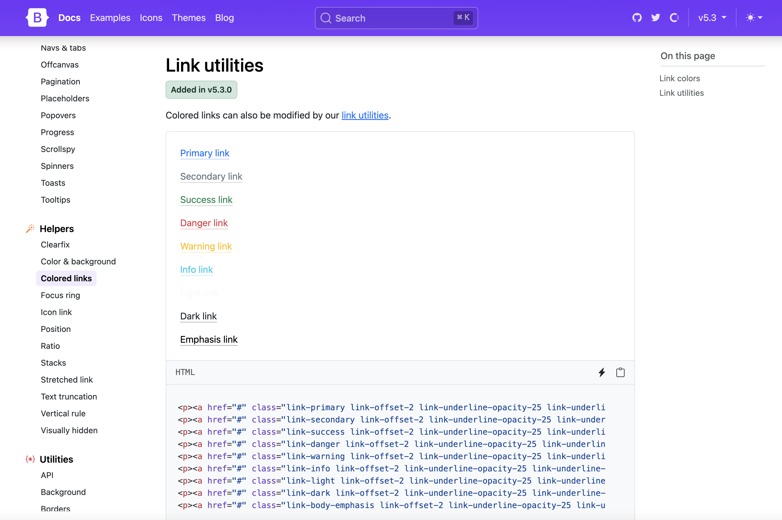Image resolution: width=782 pixels, height=520 pixels.
Task: Click the search magnifier icon
Action: 326,18
